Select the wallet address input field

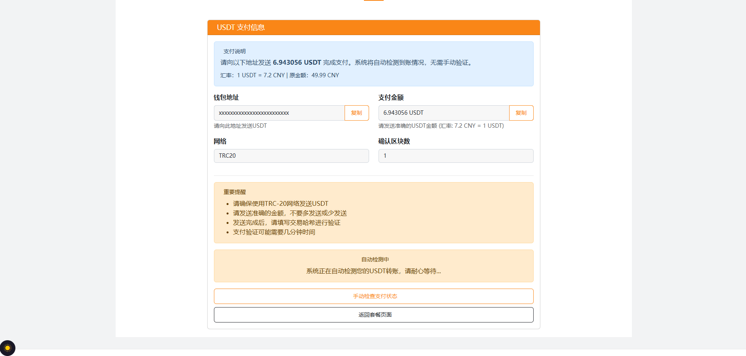pos(279,113)
